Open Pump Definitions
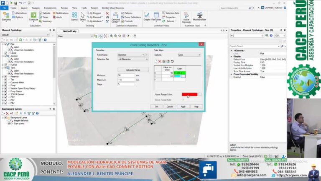Image resolution: width=321 pixels, height=181 pixels. [x=131, y=17]
